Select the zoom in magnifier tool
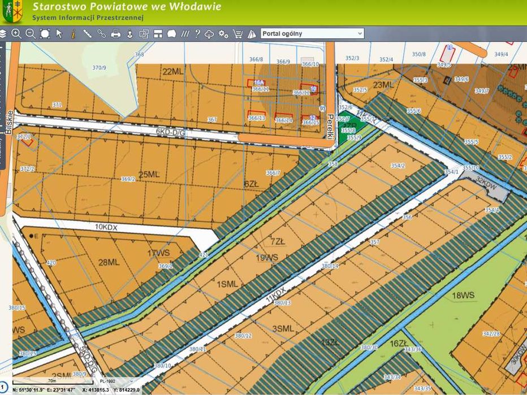Image resolution: width=527 pixels, height=395 pixels. click(x=16, y=33)
